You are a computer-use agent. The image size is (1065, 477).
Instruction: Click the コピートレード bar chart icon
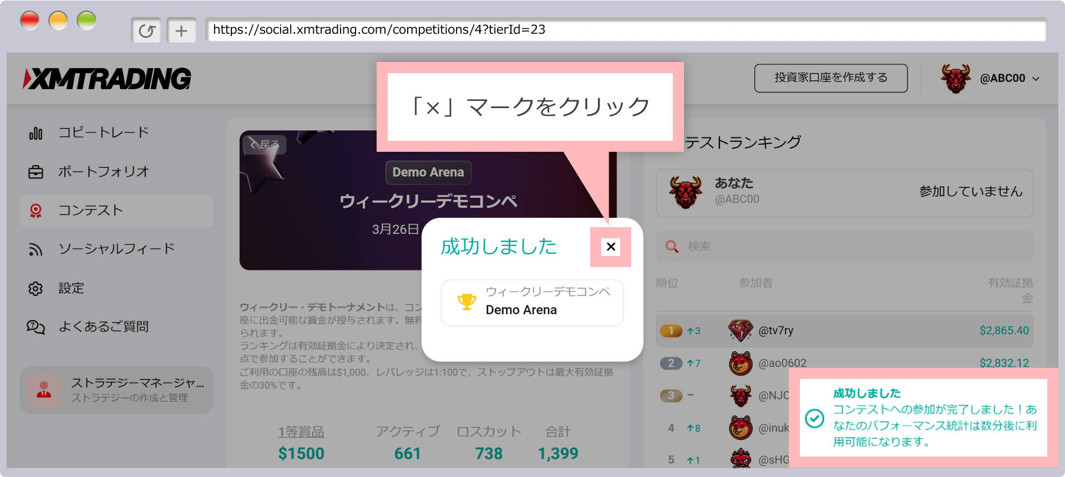[35, 133]
